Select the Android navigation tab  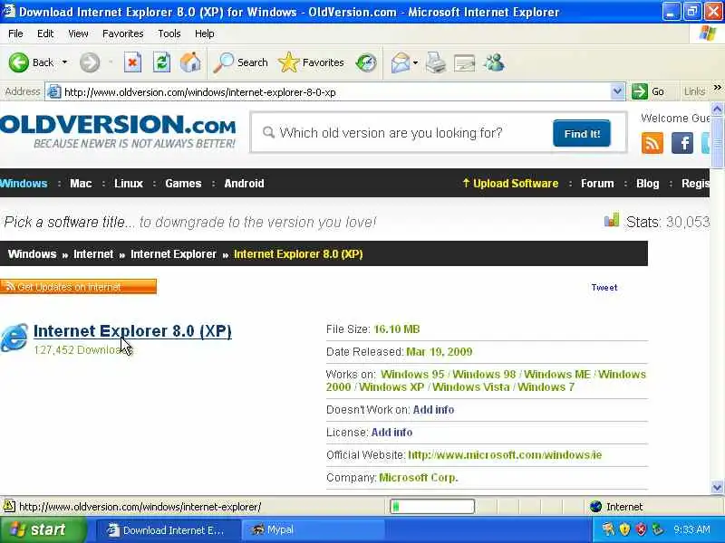pos(244,184)
